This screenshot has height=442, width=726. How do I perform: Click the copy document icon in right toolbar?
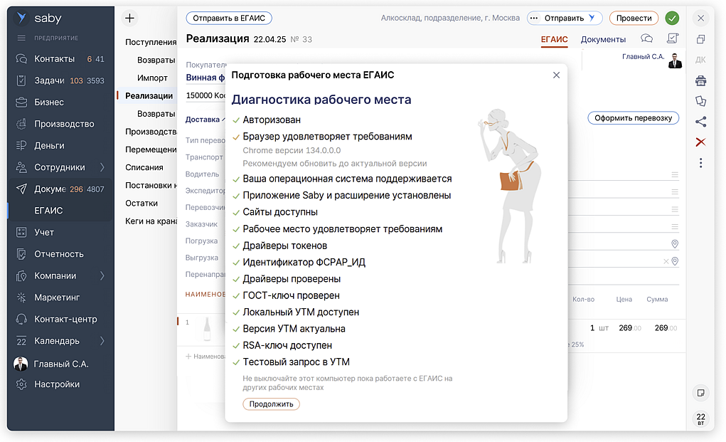[700, 39]
